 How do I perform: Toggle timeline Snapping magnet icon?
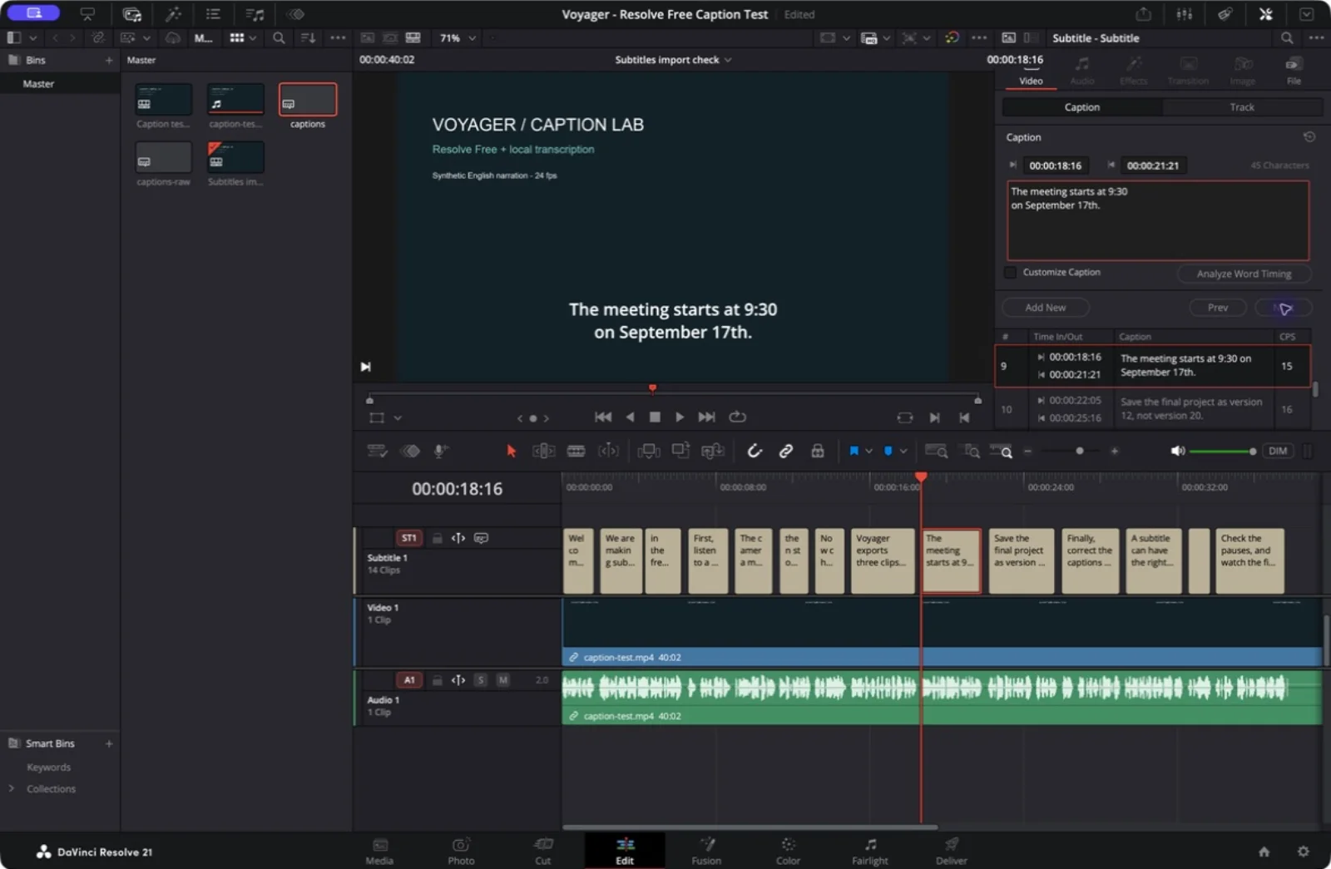point(755,451)
